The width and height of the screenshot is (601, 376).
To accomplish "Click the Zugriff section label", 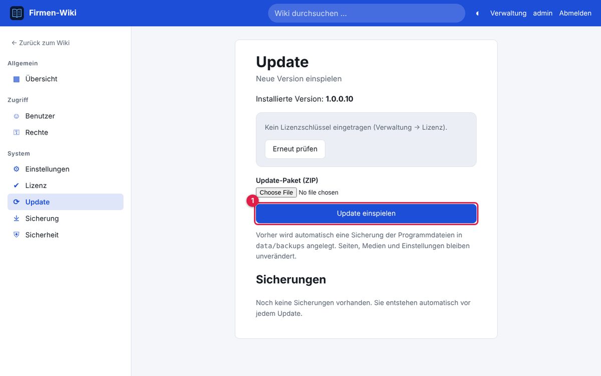I will (18, 100).
